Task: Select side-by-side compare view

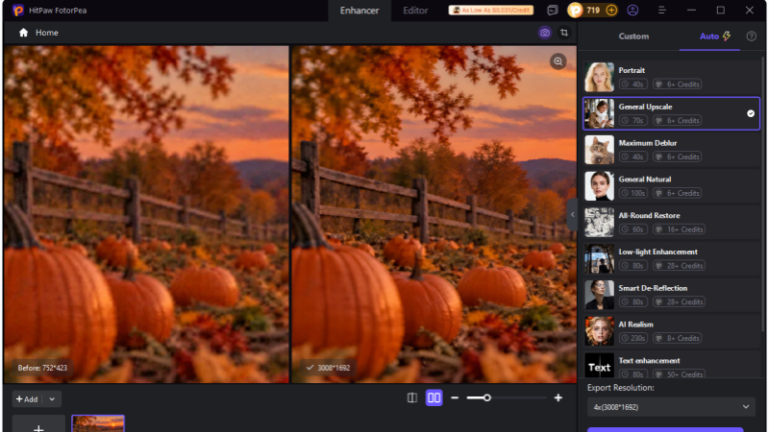Action: [x=434, y=397]
